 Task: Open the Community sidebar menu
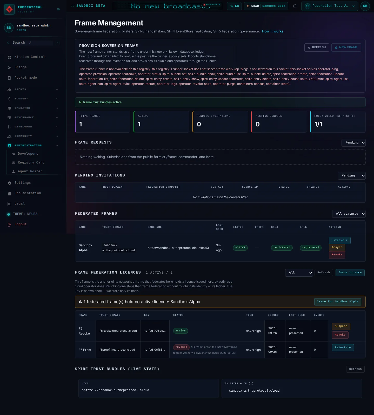(x=33, y=136)
